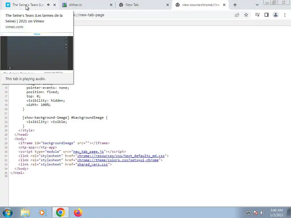
Task: Open the new_tab_page.js source link
Action: pyautogui.click(x=88, y=152)
